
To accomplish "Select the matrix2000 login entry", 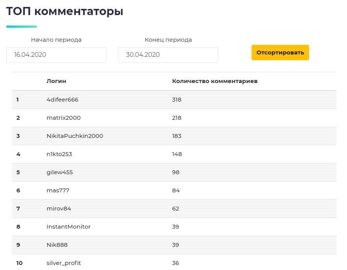I will coord(64,118).
